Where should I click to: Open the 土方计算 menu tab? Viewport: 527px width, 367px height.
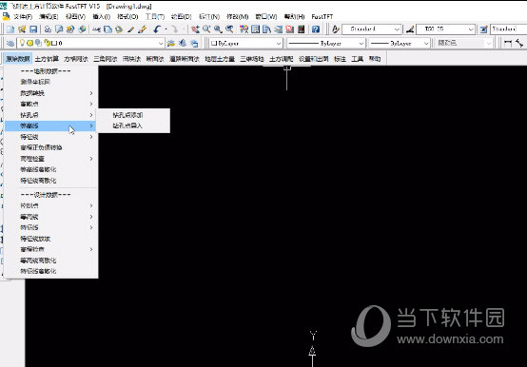pos(47,59)
